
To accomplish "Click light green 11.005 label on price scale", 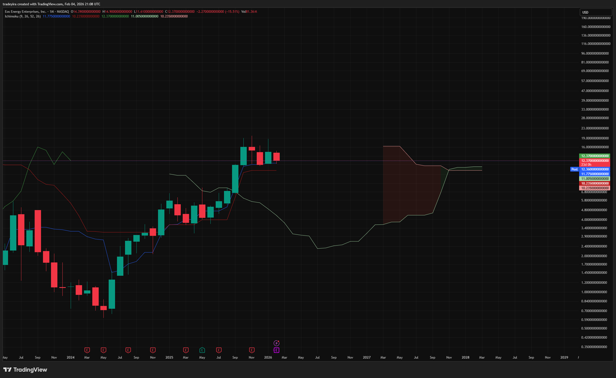I will pos(595,178).
